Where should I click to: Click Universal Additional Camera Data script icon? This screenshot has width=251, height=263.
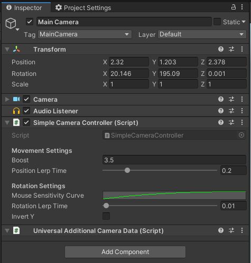click(16, 230)
